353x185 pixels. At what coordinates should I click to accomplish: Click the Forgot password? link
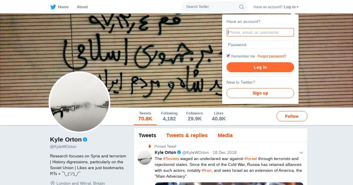pos(272,56)
